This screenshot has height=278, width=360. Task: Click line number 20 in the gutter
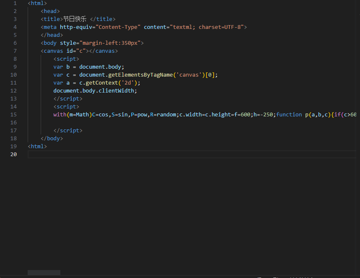tap(13, 154)
